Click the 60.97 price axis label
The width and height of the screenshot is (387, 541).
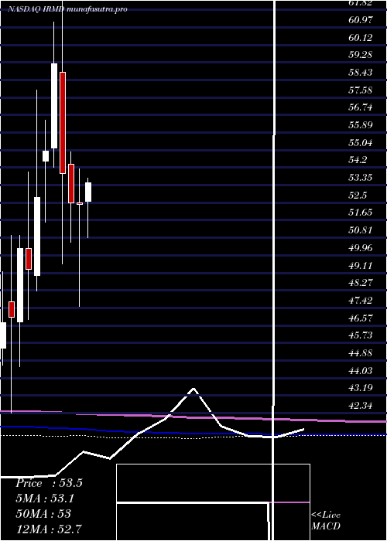click(361, 20)
